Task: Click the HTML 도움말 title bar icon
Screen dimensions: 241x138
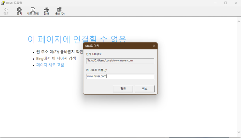Action: click(3, 3)
